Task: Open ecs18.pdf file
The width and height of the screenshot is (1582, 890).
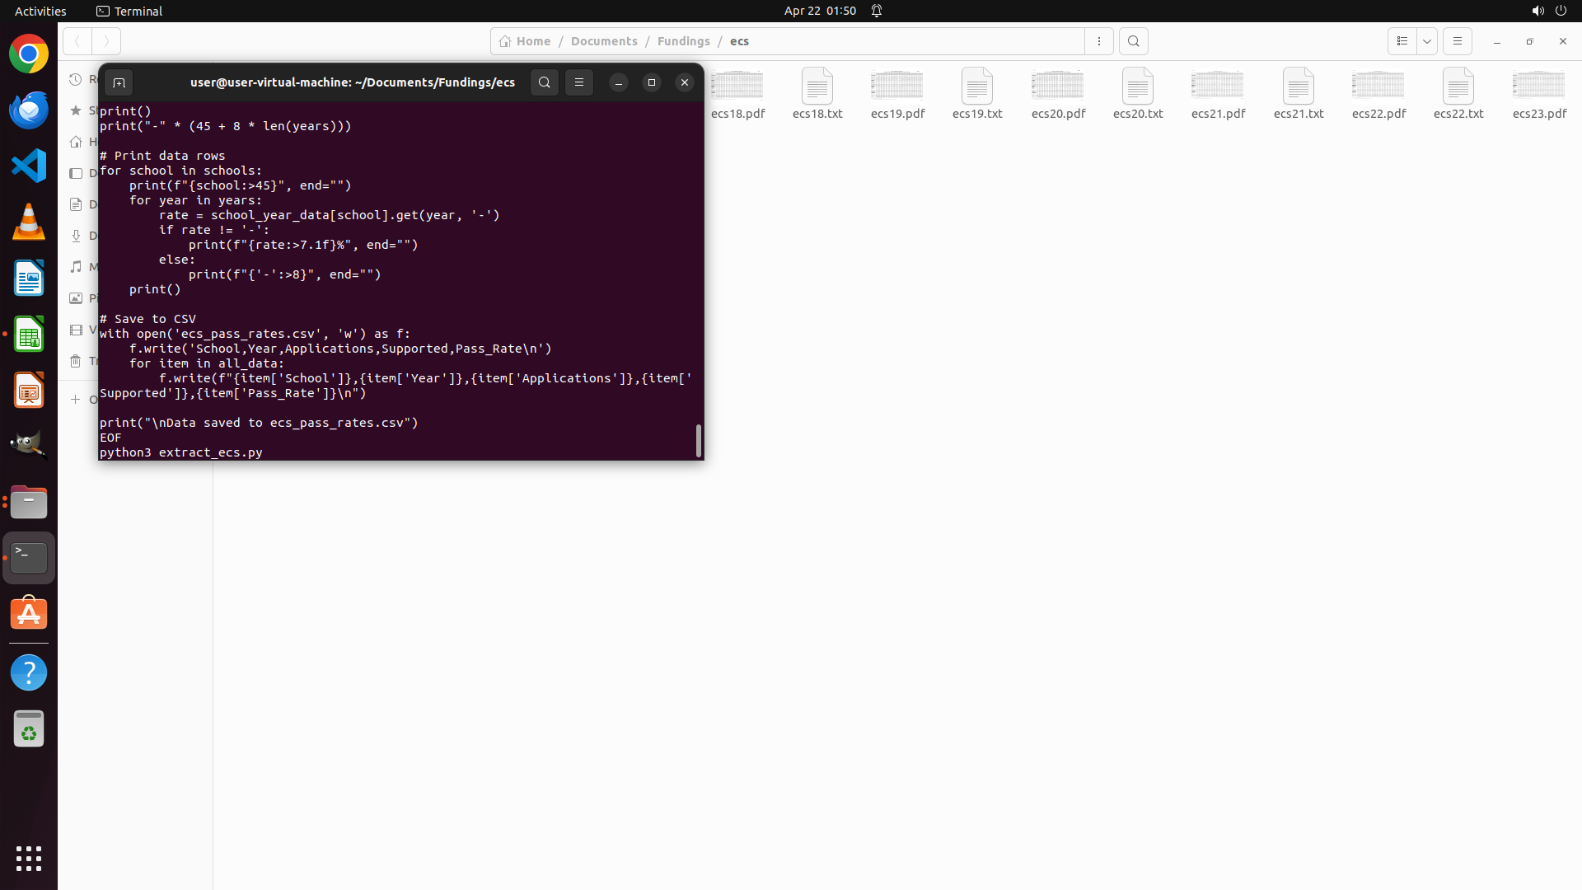Action: click(737, 92)
